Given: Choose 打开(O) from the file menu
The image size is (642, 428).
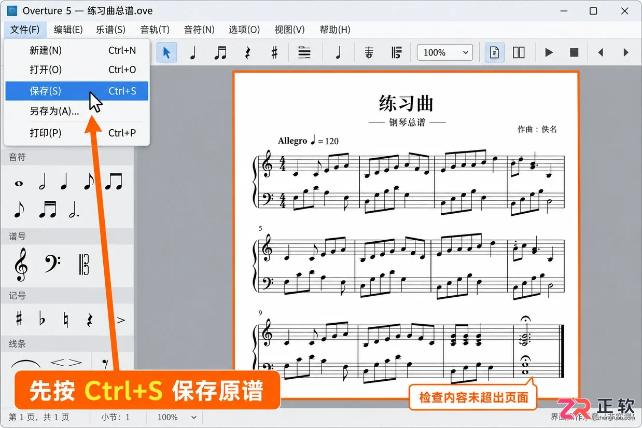Looking at the screenshot, I should (77, 70).
